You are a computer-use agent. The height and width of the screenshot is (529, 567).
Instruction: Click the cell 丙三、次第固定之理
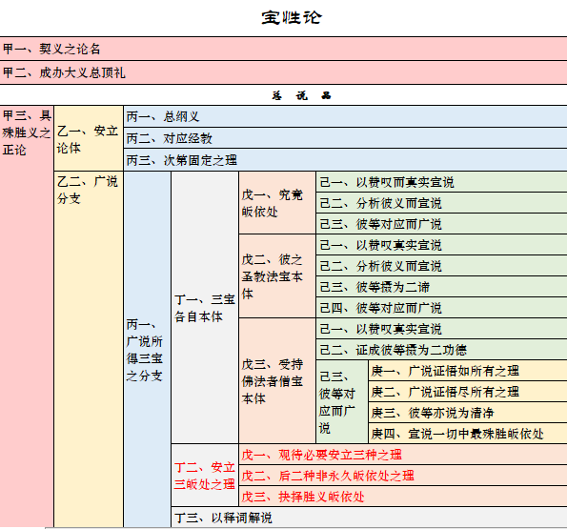345,160
